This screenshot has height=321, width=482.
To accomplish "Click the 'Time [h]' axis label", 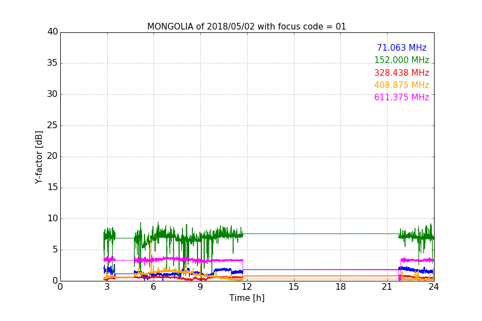I will (x=247, y=298).
